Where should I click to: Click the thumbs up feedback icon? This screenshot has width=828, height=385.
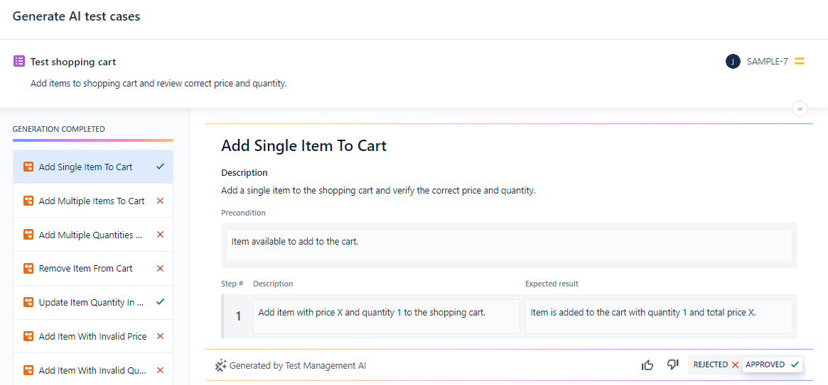pos(647,365)
